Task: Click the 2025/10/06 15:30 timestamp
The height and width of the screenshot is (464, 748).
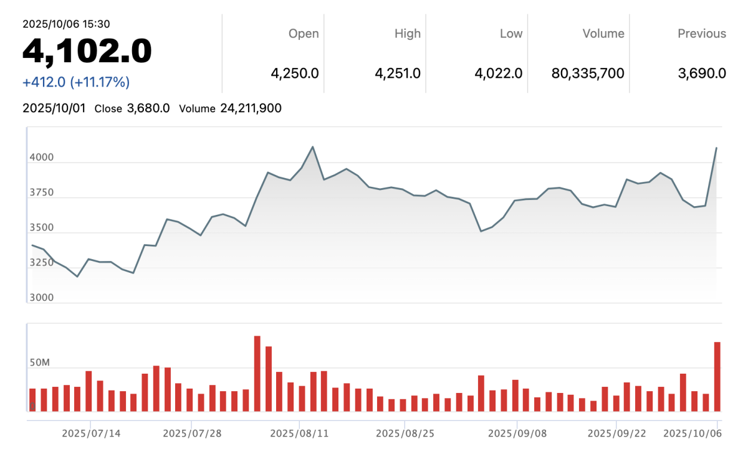Action: click(x=67, y=24)
